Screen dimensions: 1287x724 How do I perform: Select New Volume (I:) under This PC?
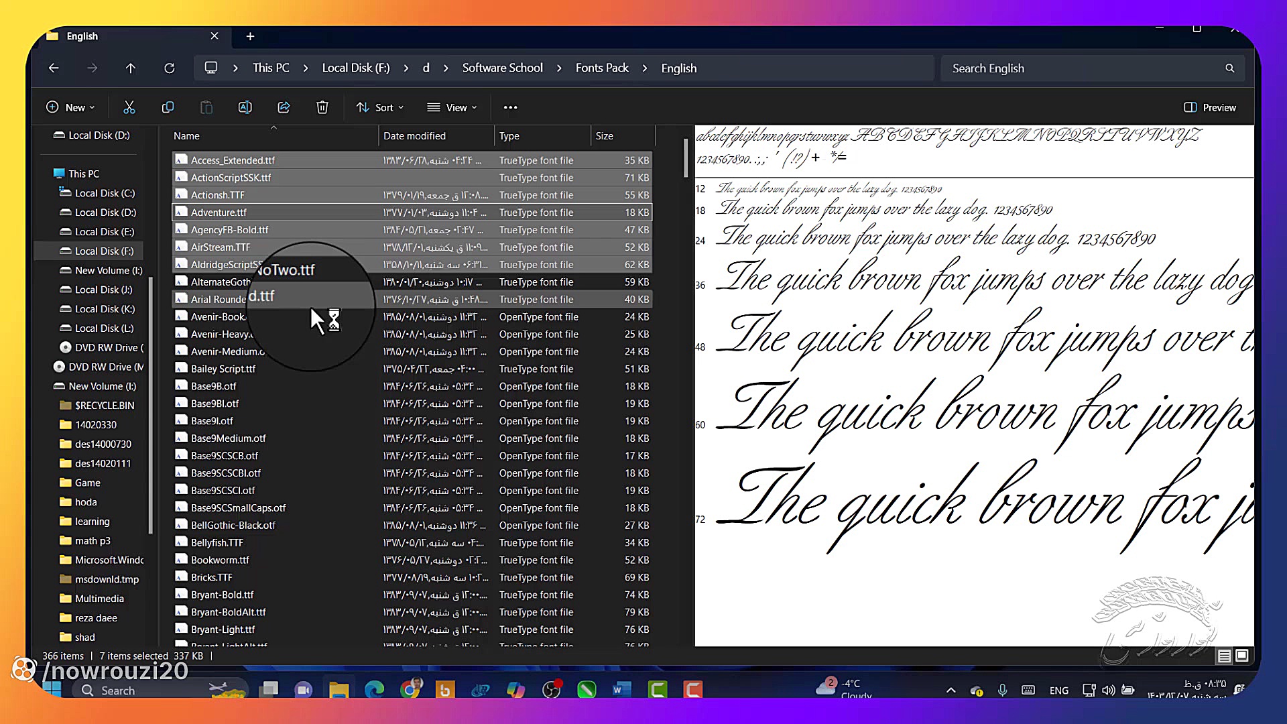click(x=109, y=271)
